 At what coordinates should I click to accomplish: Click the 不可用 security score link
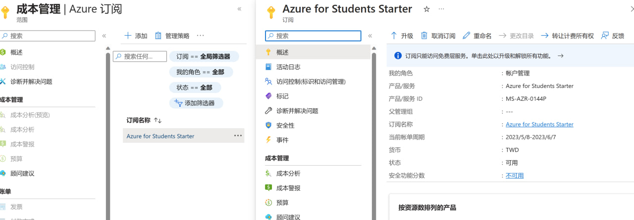(515, 176)
